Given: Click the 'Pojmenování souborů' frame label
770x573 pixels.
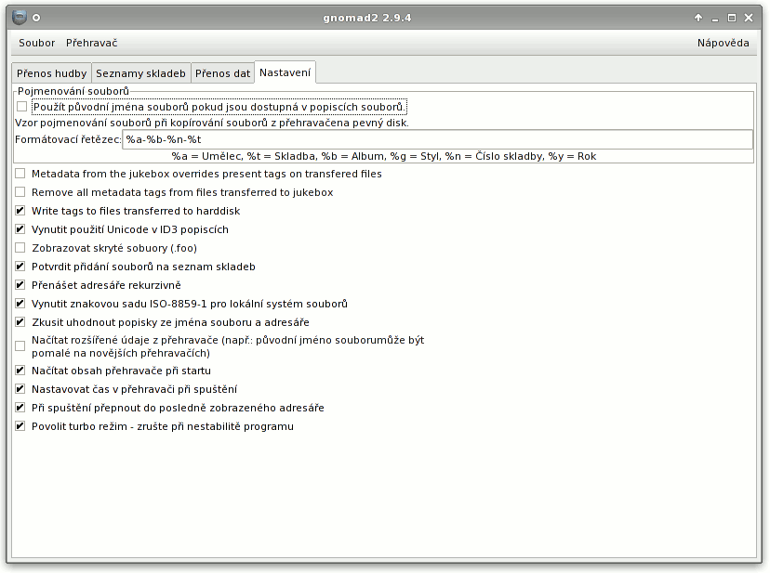Looking at the screenshot, I should tap(73, 91).
